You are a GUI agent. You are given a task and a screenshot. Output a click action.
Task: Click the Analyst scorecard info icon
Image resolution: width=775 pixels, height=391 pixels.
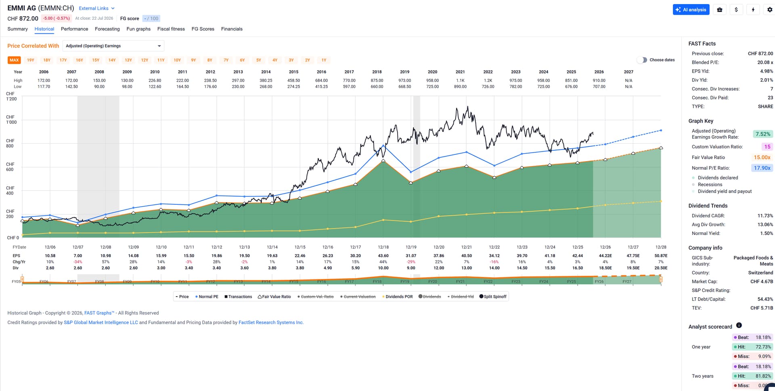(x=739, y=325)
